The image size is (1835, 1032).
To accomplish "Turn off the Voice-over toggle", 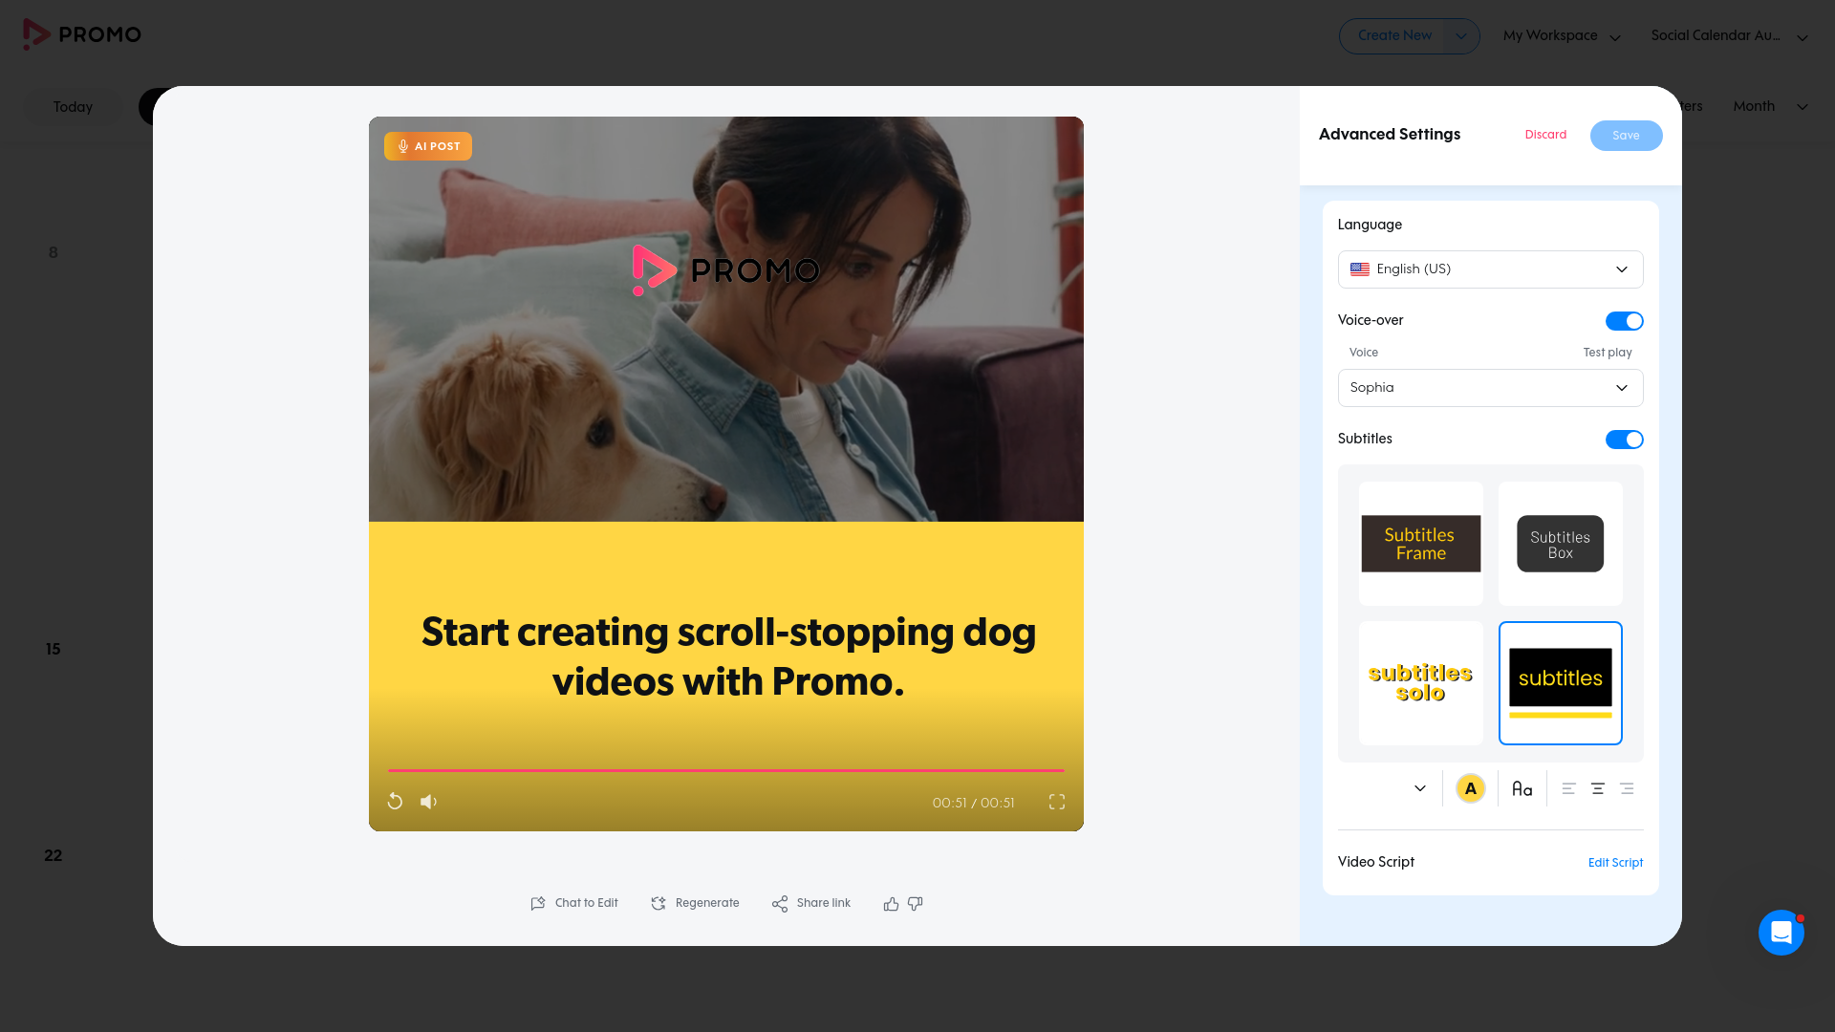I will coord(1624,321).
